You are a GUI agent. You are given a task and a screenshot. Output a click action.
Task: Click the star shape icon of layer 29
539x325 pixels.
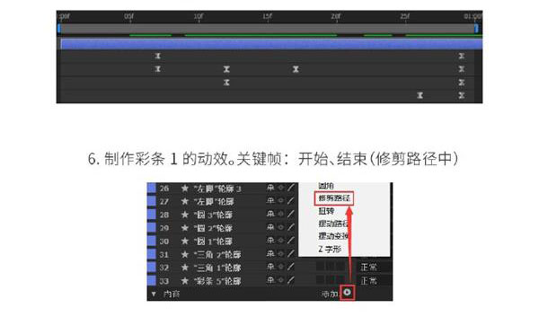(185, 228)
